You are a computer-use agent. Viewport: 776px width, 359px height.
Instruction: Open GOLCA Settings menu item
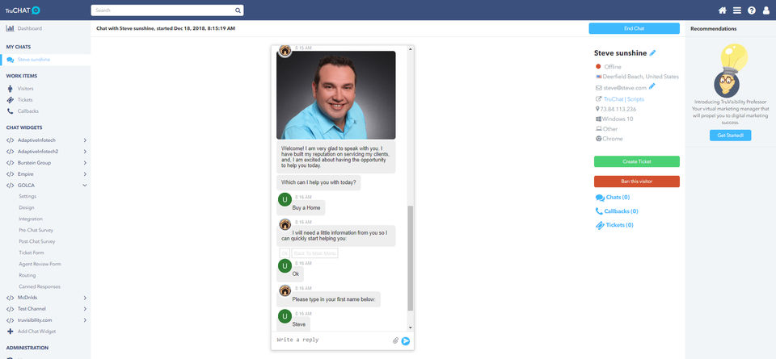(27, 197)
